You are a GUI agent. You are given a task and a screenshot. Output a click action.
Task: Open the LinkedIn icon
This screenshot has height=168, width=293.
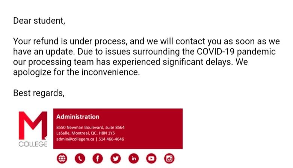pos(133,159)
